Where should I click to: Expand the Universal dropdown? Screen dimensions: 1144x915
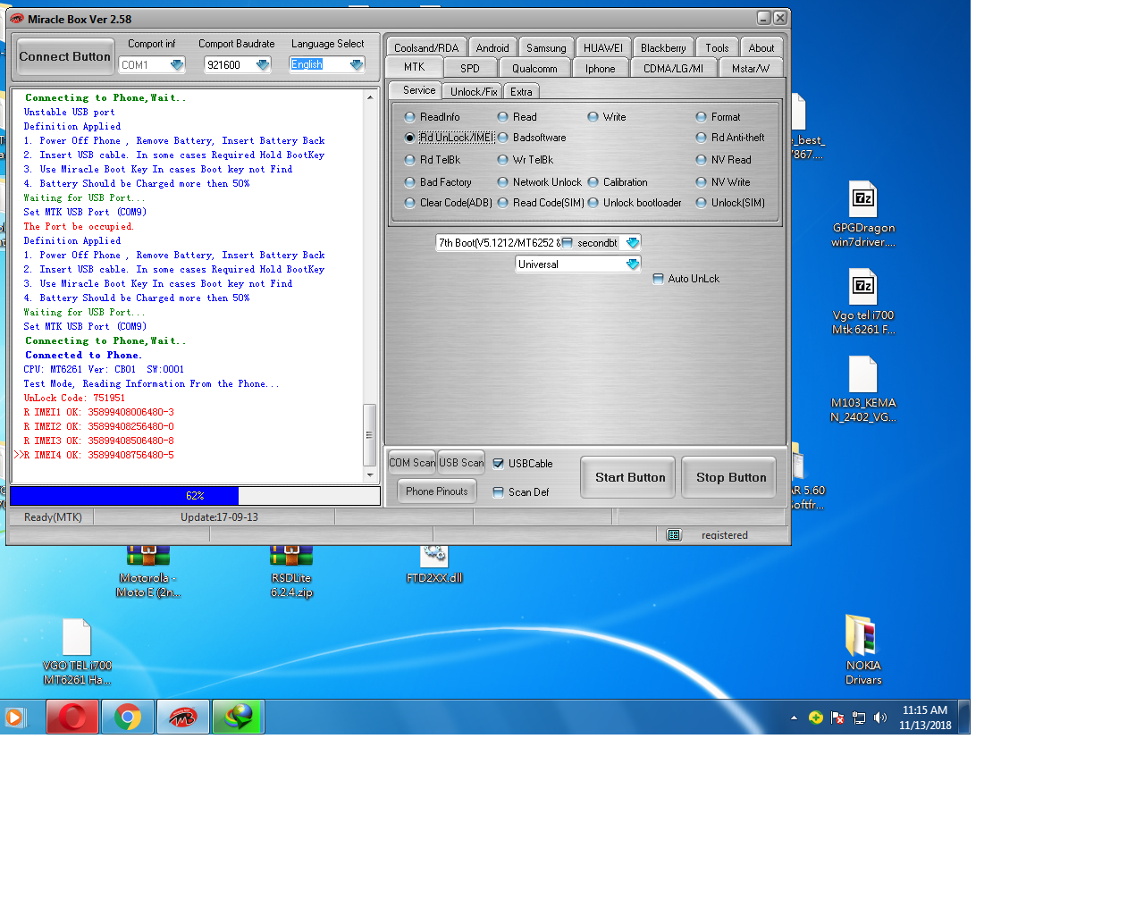click(633, 264)
